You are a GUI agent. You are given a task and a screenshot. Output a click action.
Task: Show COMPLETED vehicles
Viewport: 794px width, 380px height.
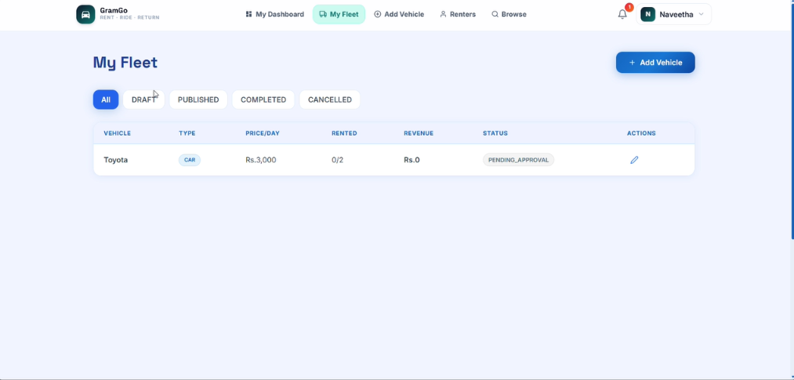[x=263, y=100]
